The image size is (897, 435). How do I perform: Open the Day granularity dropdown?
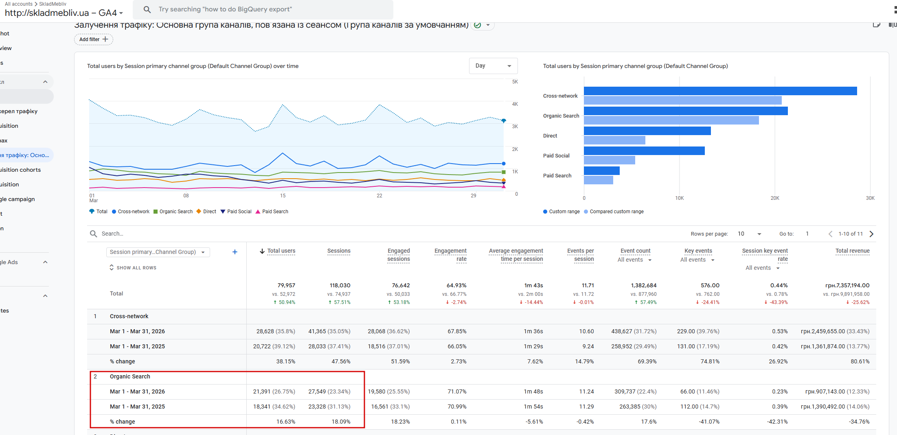tap(493, 66)
